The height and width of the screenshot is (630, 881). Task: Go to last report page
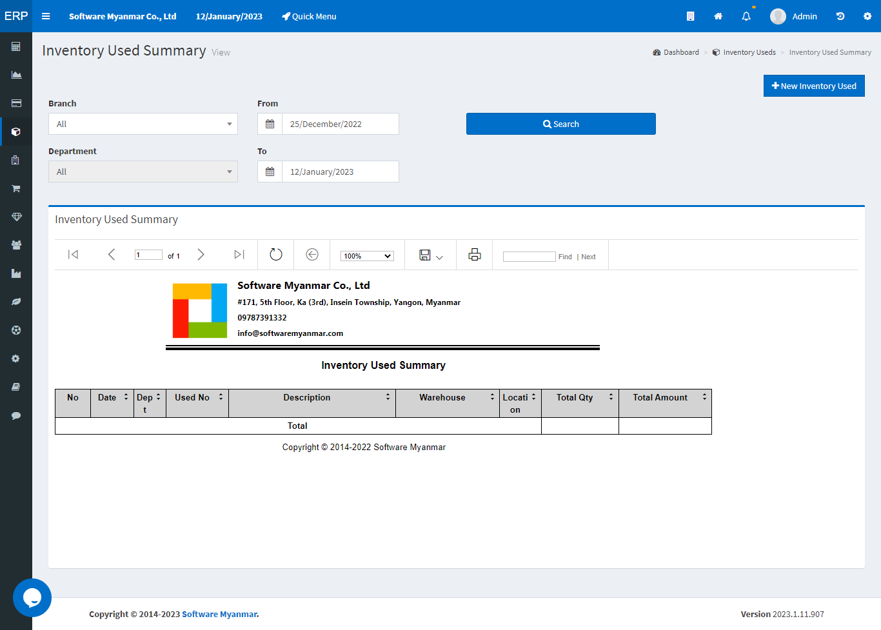click(x=239, y=255)
